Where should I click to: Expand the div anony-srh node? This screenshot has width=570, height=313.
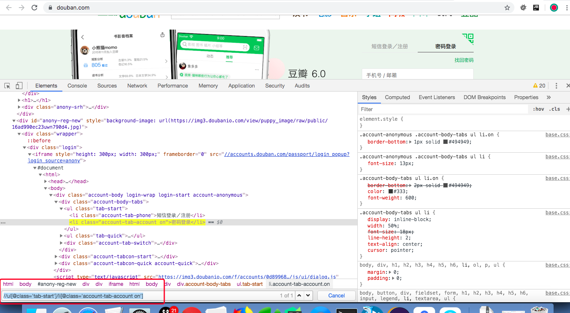click(x=19, y=107)
